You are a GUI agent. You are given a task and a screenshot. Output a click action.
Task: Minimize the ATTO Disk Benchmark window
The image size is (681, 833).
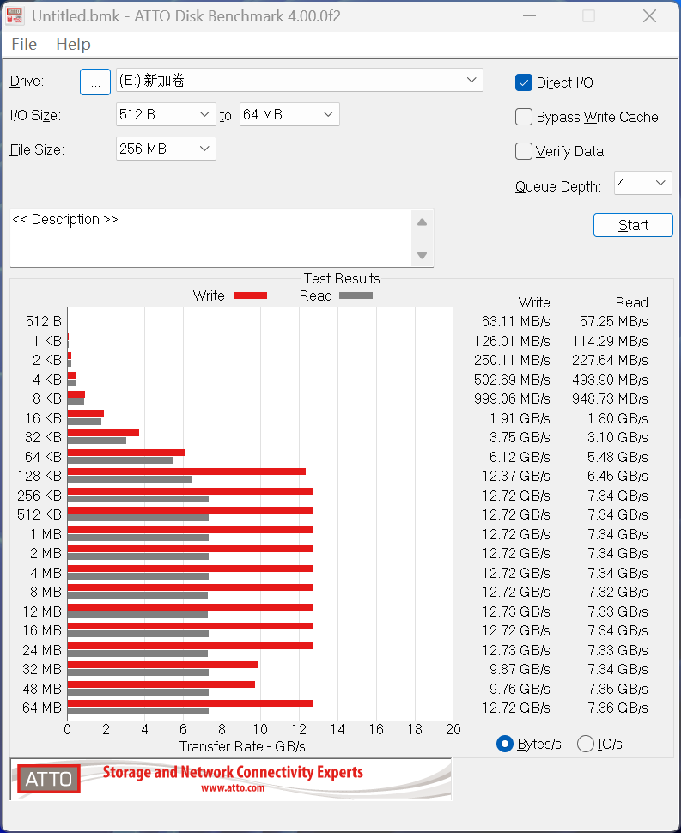[x=530, y=16]
